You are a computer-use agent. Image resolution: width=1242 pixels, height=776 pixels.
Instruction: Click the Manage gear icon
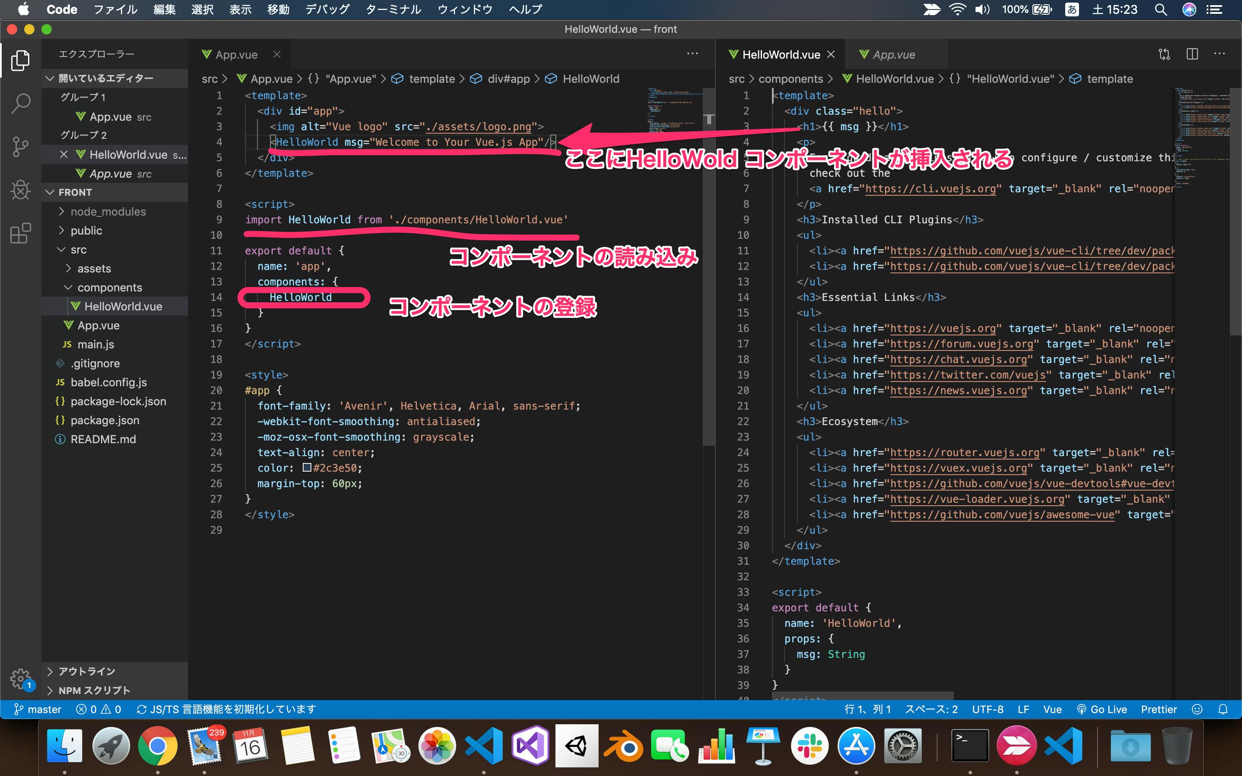click(x=21, y=678)
